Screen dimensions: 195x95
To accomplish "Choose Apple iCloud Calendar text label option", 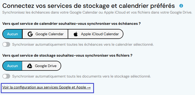I will pyautogui.click(x=100, y=34).
